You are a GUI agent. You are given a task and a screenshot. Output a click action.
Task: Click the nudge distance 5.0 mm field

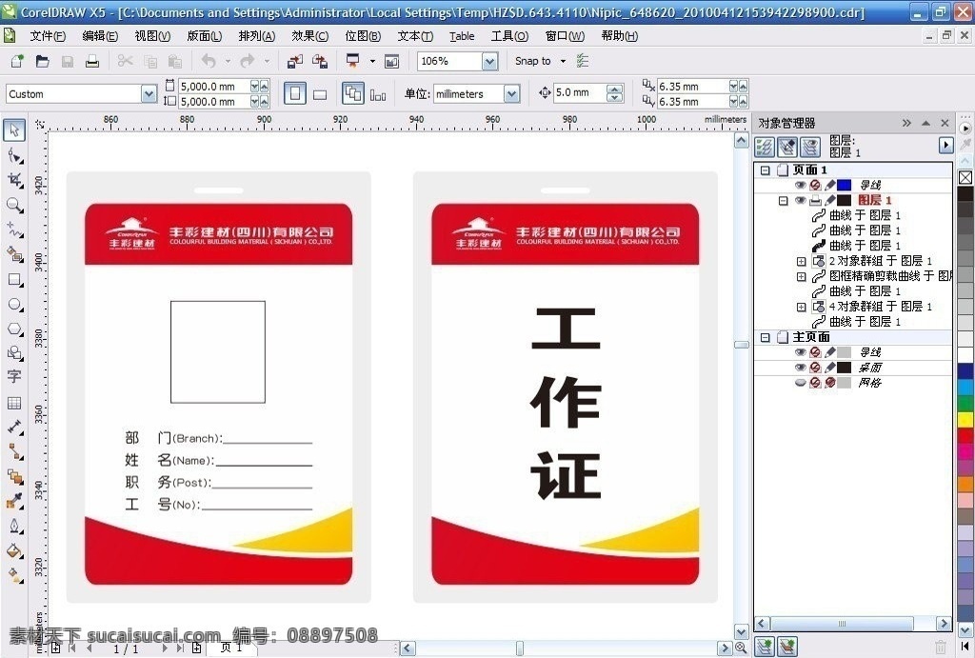579,92
